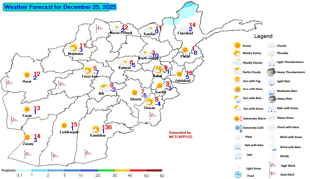Choose the Dust Devil legend icon
The height and width of the screenshot is (179, 310).
click(271, 175)
